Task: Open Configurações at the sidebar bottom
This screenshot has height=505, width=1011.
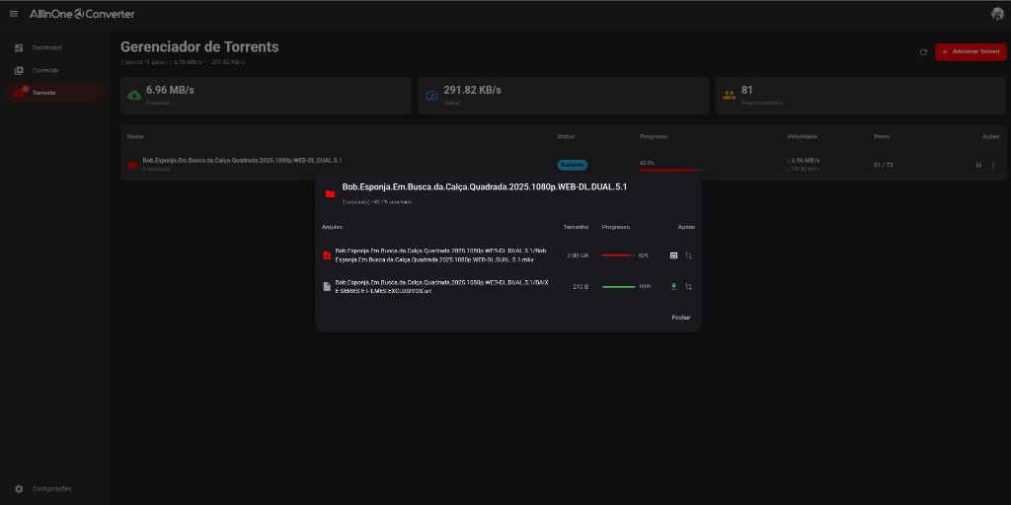Action: click(51, 489)
